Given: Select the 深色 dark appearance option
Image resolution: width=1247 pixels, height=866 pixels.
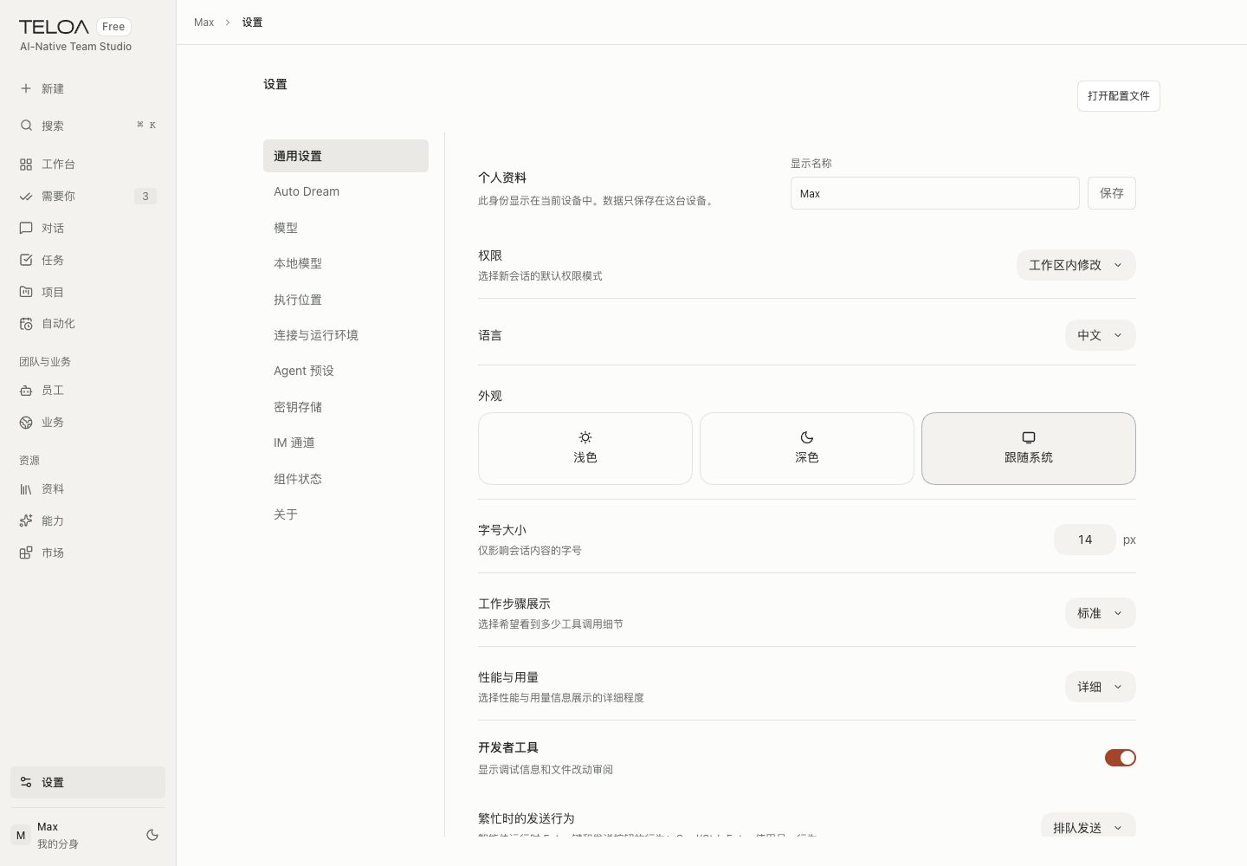Looking at the screenshot, I should pyautogui.click(x=807, y=449).
